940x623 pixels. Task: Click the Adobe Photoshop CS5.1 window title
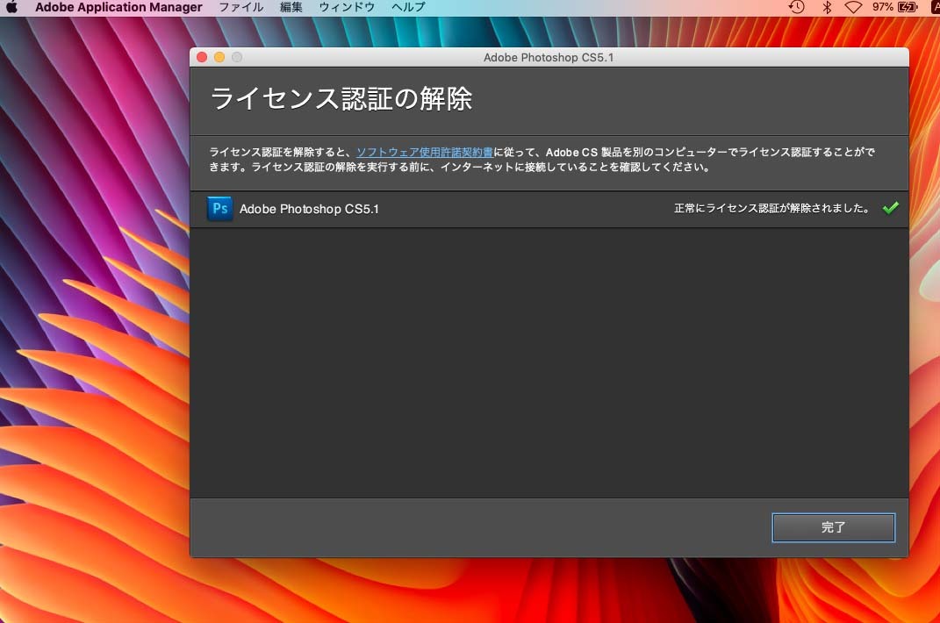(549, 58)
